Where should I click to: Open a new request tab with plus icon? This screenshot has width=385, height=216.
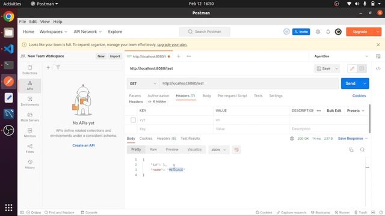click(179, 56)
